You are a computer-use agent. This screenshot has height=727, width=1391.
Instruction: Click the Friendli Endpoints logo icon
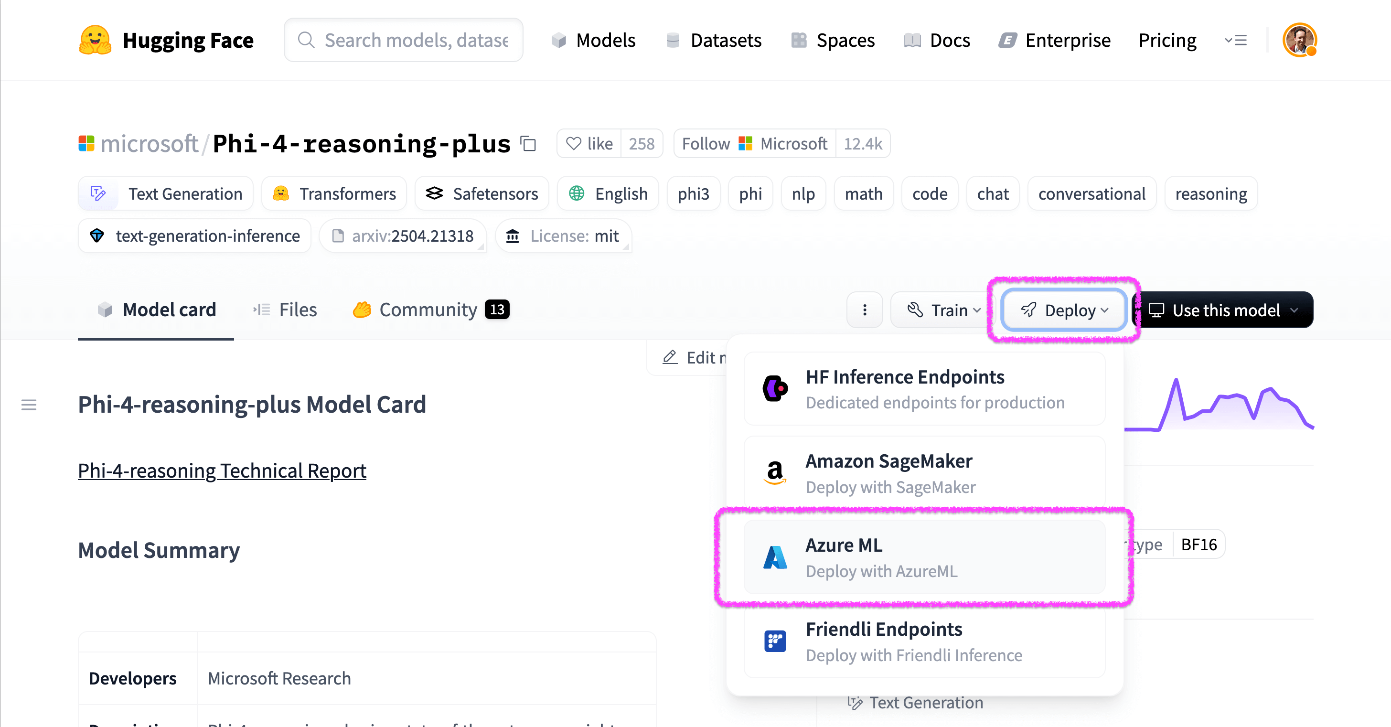(x=774, y=641)
